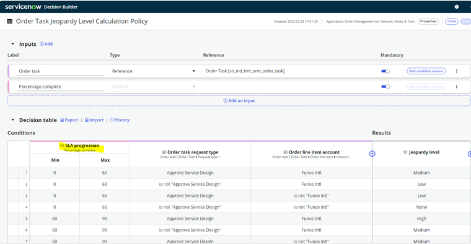Open Type dropdown for Order task
Viewport: 471px width, 244px height.
click(x=154, y=71)
